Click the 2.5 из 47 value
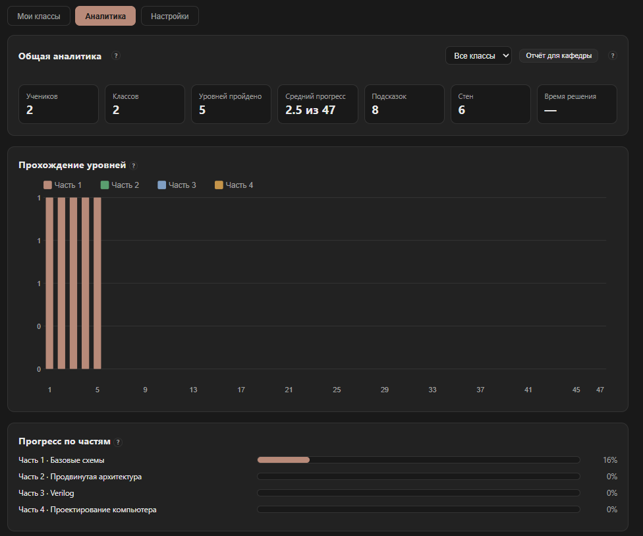 tap(310, 110)
